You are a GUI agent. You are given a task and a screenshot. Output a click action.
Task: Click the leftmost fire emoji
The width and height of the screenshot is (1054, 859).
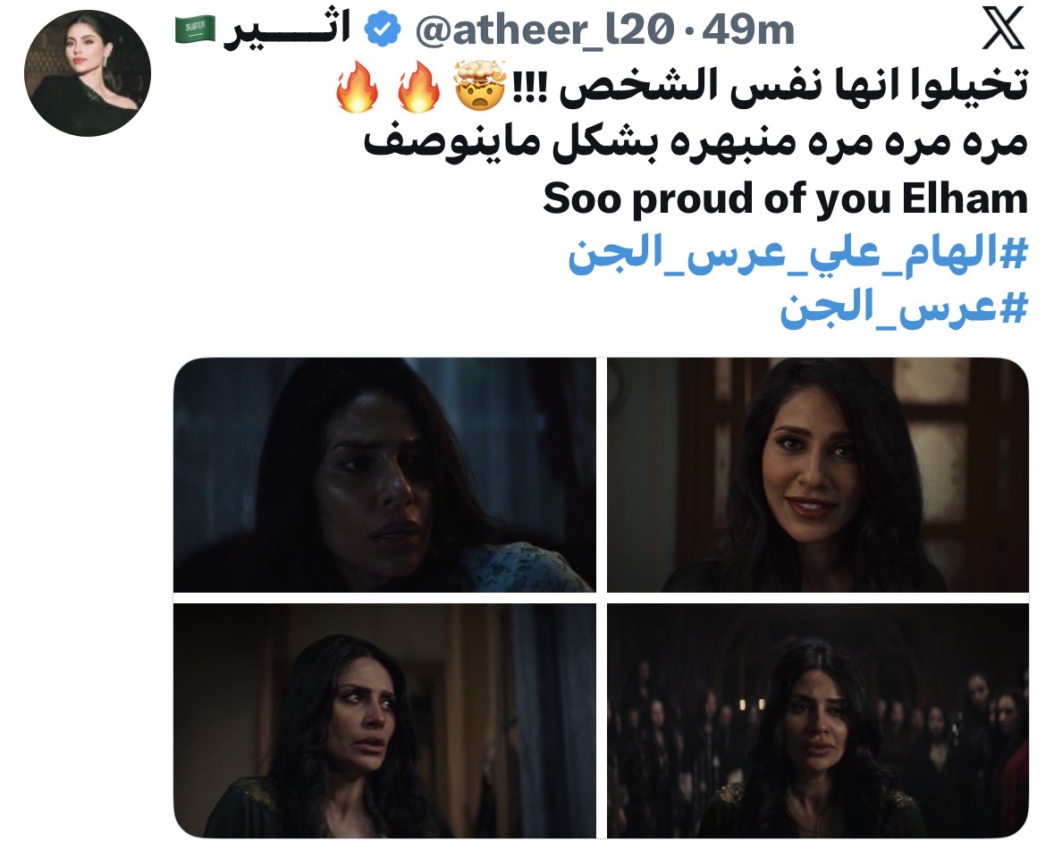point(357,86)
